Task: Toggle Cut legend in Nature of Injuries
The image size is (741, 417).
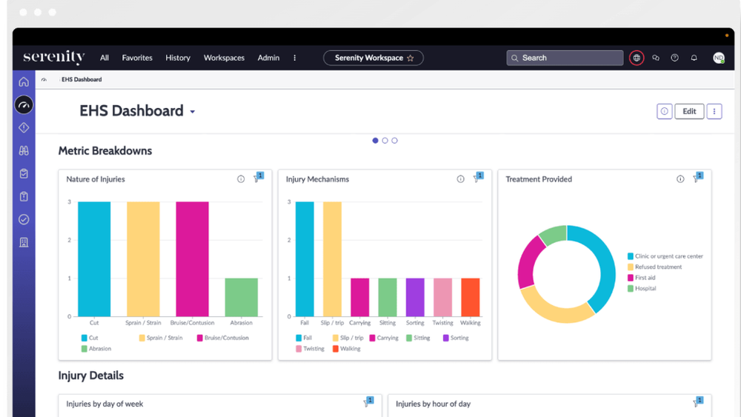Action: pyautogui.click(x=90, y=338)
